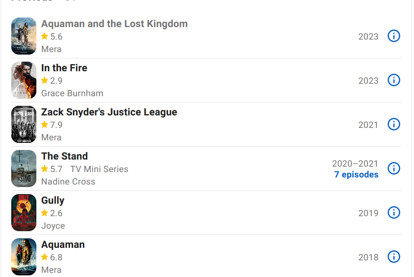Viewport: 414px width, 277px height.
Task: Click The Stand title link
Action: coord(64,156)
